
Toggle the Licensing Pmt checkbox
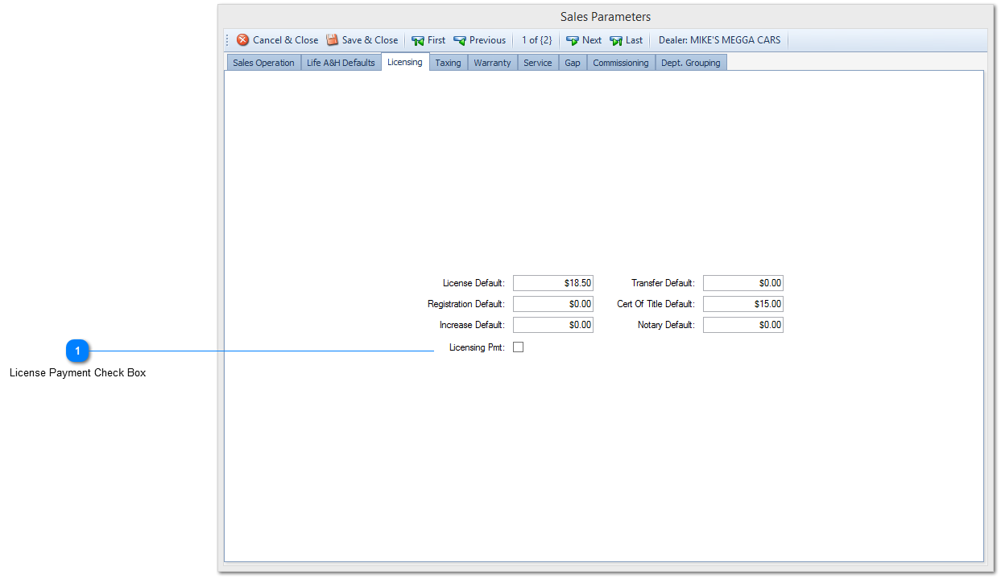click(x=518, y=347)
